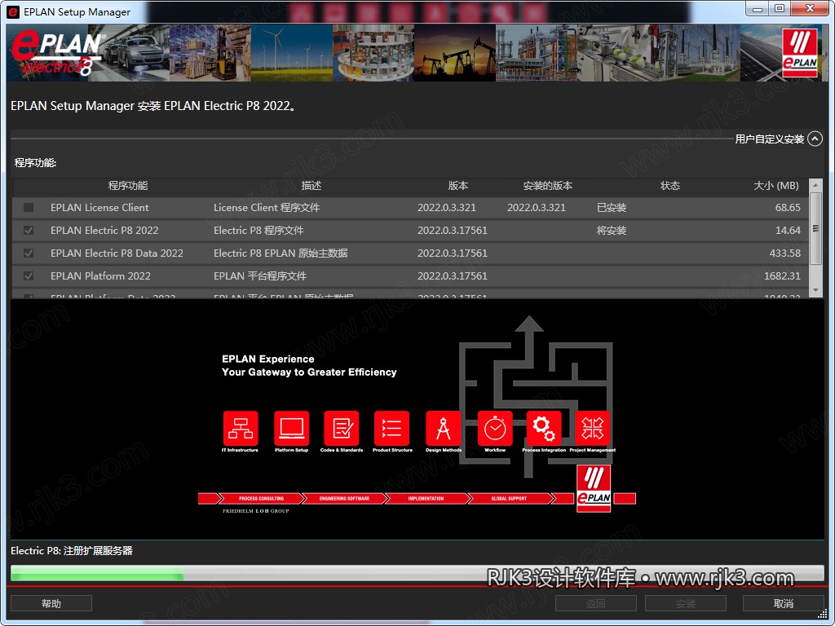Image resolution: width=835 pixels, height=626 pixels.
Task: Click the scrollbar up arrow in features list
Action: [815, 185]
